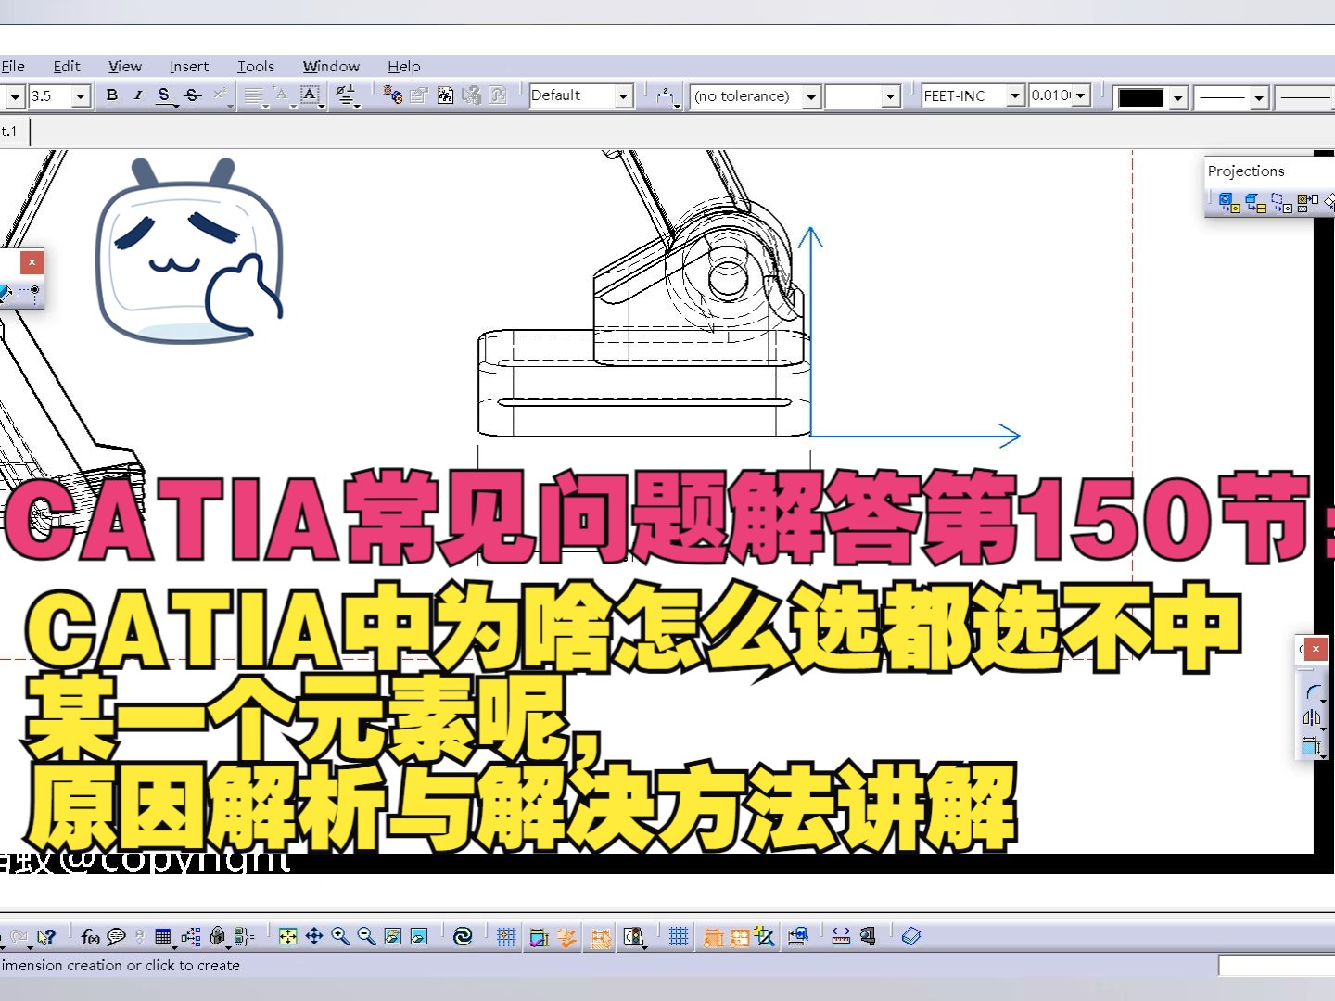Image resolution: width=1335 pixels, height=1001 pixels.
Task: Expand the font size dropdown showing 3.5
Action: point(81,95)
